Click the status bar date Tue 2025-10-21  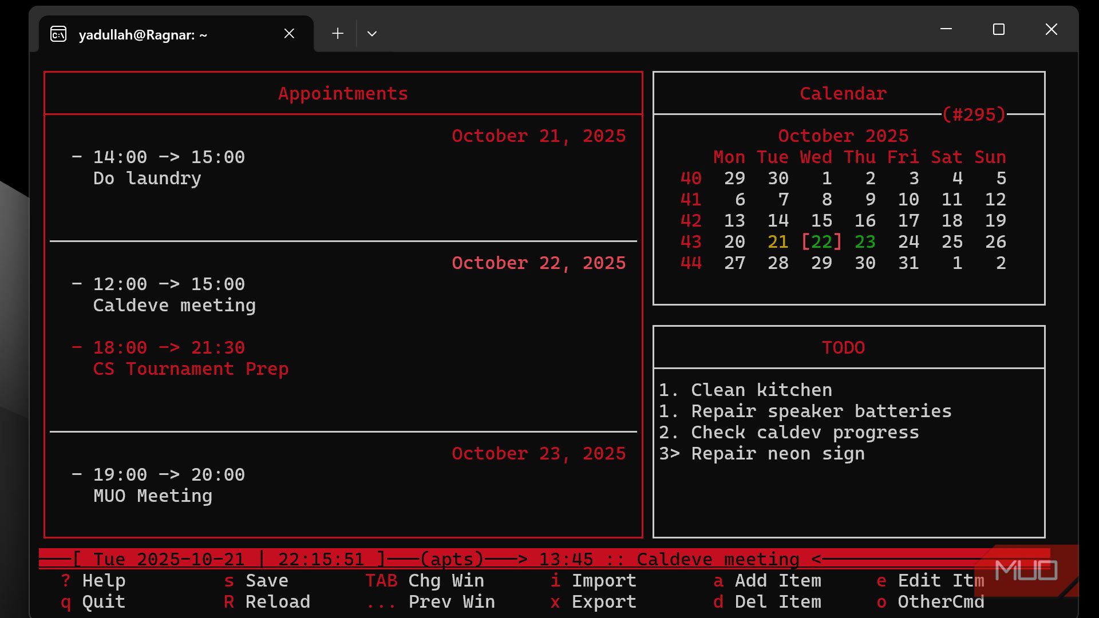[169, 559]
